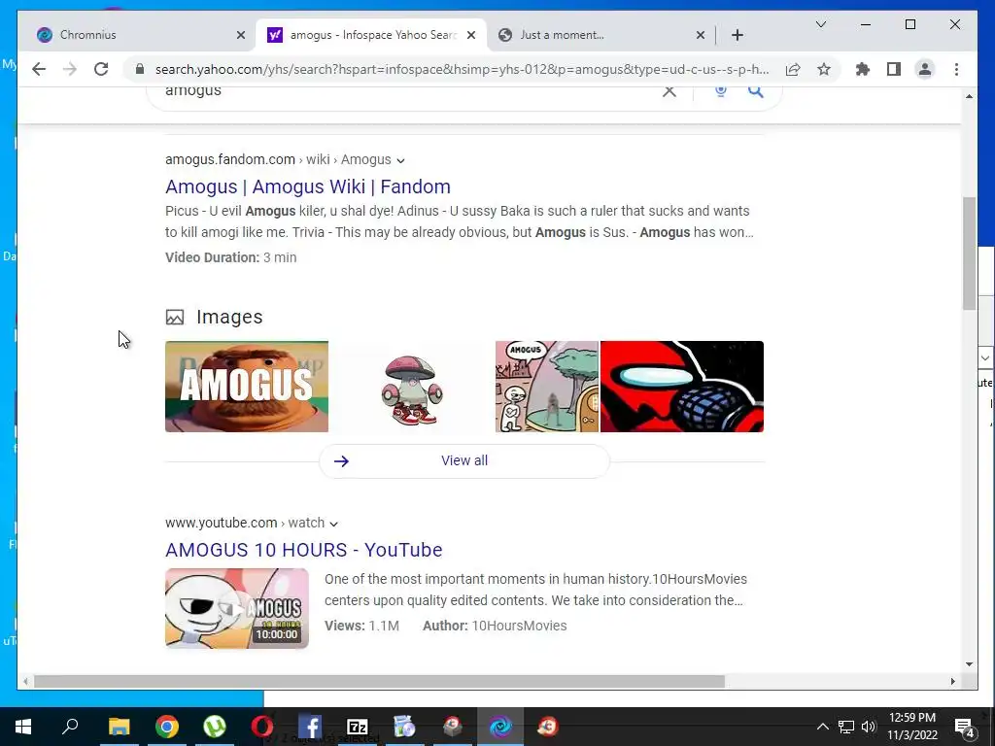Submit search with magnifier icon

[755, 91]
